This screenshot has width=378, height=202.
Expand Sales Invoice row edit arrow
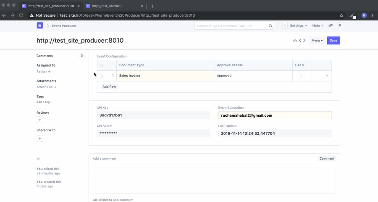(x=327, y=76)
